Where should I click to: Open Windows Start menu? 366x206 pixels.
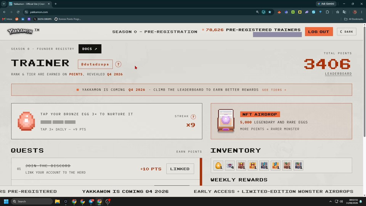click(5, 201)
